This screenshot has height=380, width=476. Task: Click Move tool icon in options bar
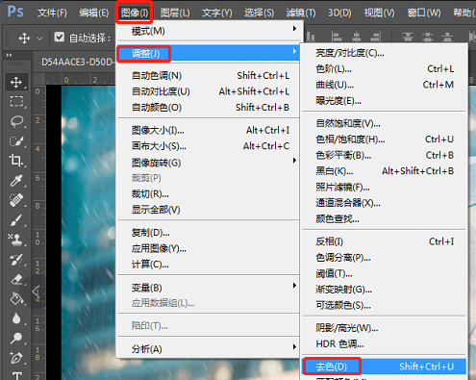(24, 38)
